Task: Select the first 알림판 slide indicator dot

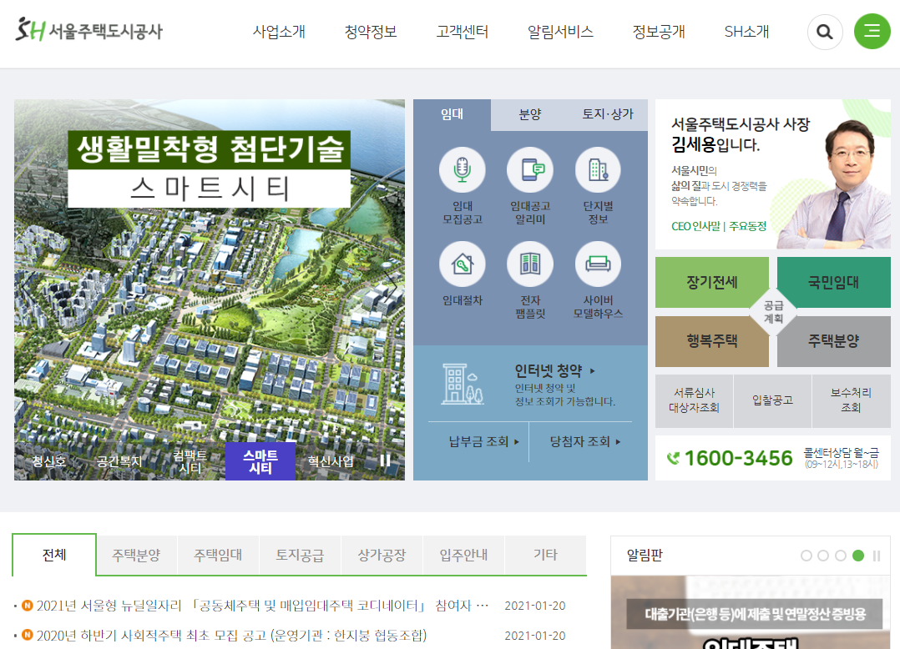Action: click(806, 556)
